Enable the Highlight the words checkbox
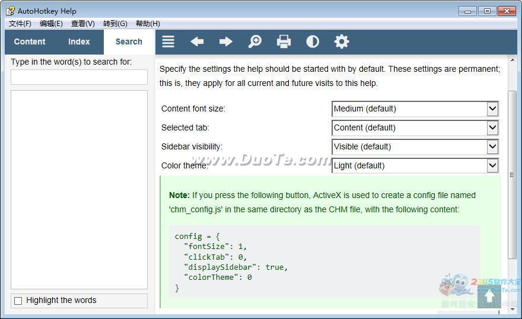The width and height of the screenshot is (522, 319). [x=18, y=301]
